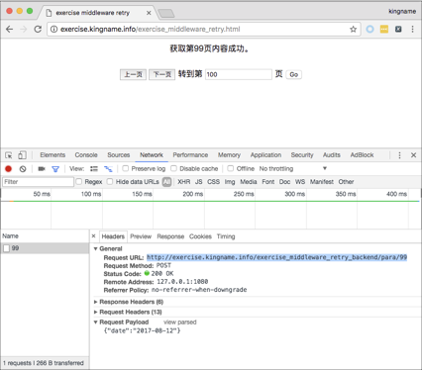Open the DevTools three-dot customize menu
The image size is (422, 370).
[399, 155]
